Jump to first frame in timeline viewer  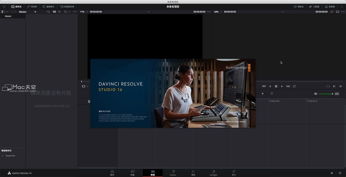pos(264,86)
